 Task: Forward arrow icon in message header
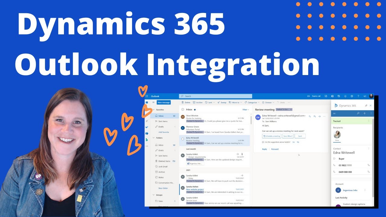click(319, 116)
